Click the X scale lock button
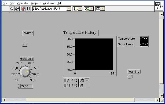 65,80
